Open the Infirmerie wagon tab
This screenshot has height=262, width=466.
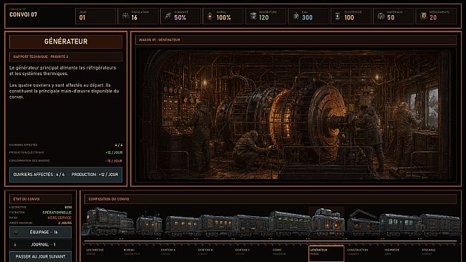pos(401,252)
